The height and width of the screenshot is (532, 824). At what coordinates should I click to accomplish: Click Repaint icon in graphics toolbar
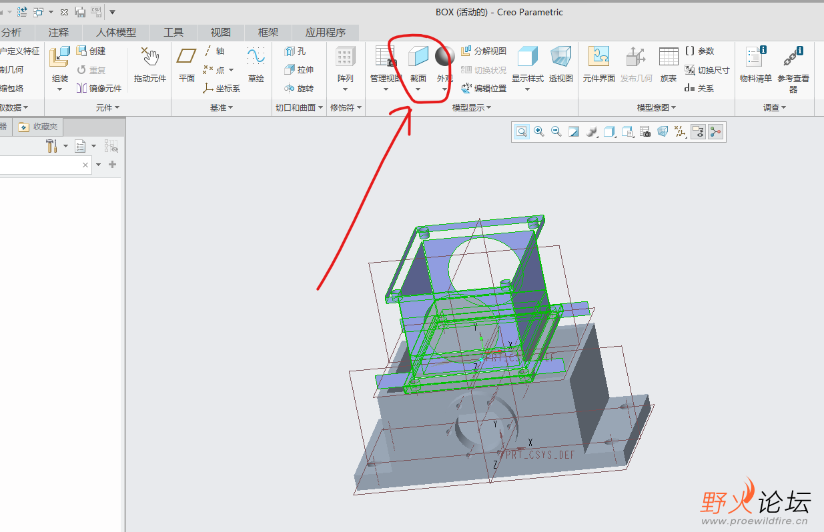click(x=574, y=132)
